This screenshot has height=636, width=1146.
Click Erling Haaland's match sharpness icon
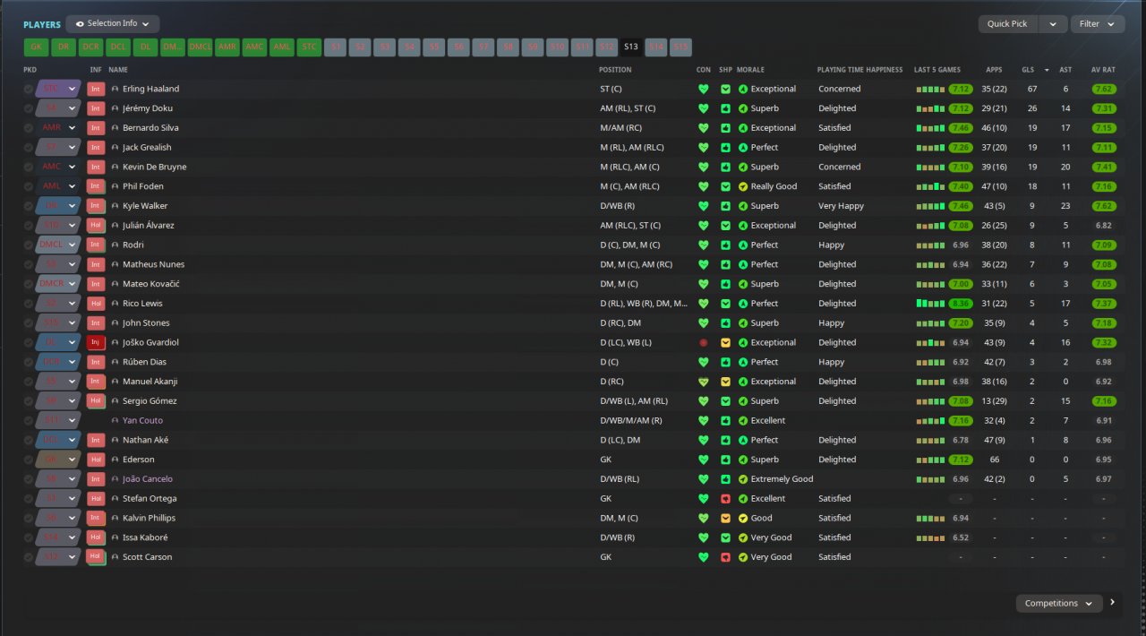pos(725,89)
